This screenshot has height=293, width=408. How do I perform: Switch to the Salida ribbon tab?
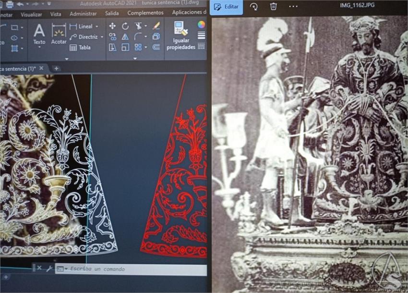(112, 13)
